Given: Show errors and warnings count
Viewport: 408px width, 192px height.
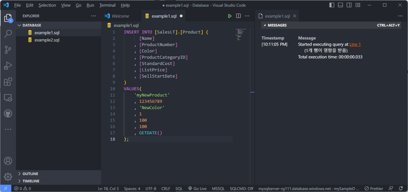Looking at the screenshot, I should pos(22,188).
